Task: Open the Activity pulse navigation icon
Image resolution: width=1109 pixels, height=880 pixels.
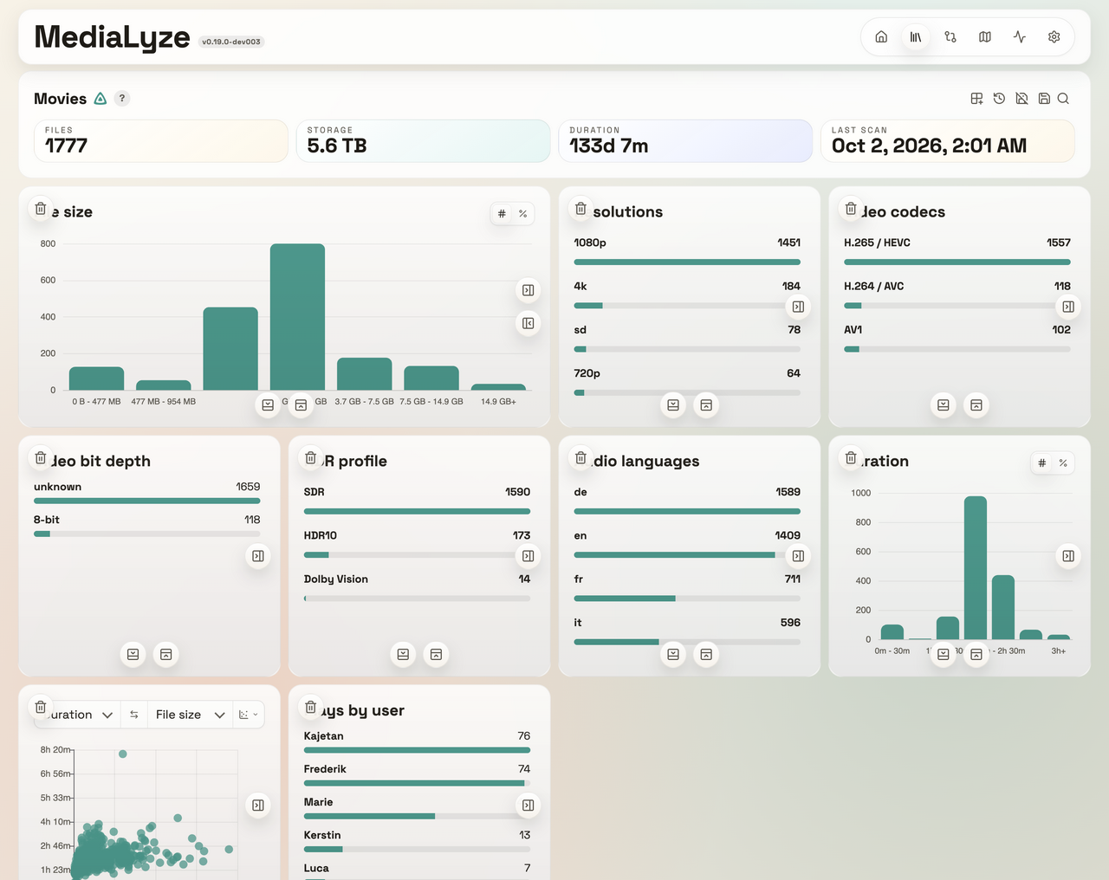Action: (1020, 37)
